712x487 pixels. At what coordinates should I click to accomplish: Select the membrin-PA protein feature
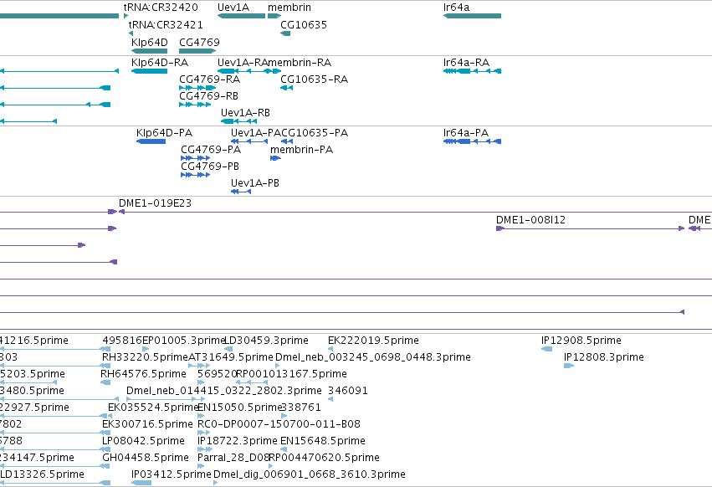(275, 158)
